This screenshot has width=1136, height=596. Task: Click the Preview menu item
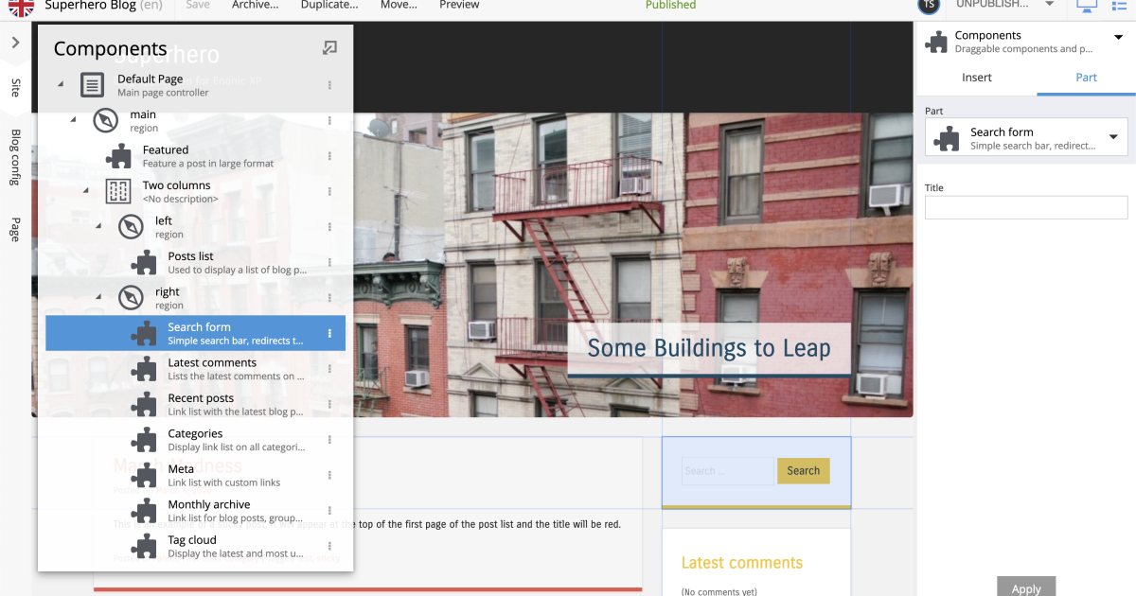pos(459,5)
